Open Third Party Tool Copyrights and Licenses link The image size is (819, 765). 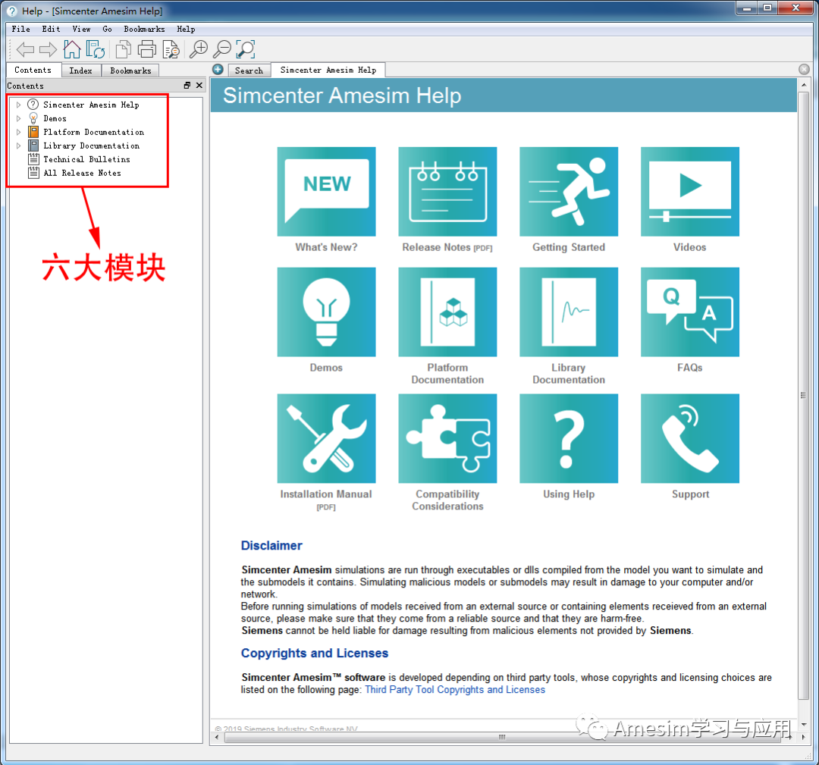pos(455,690)
